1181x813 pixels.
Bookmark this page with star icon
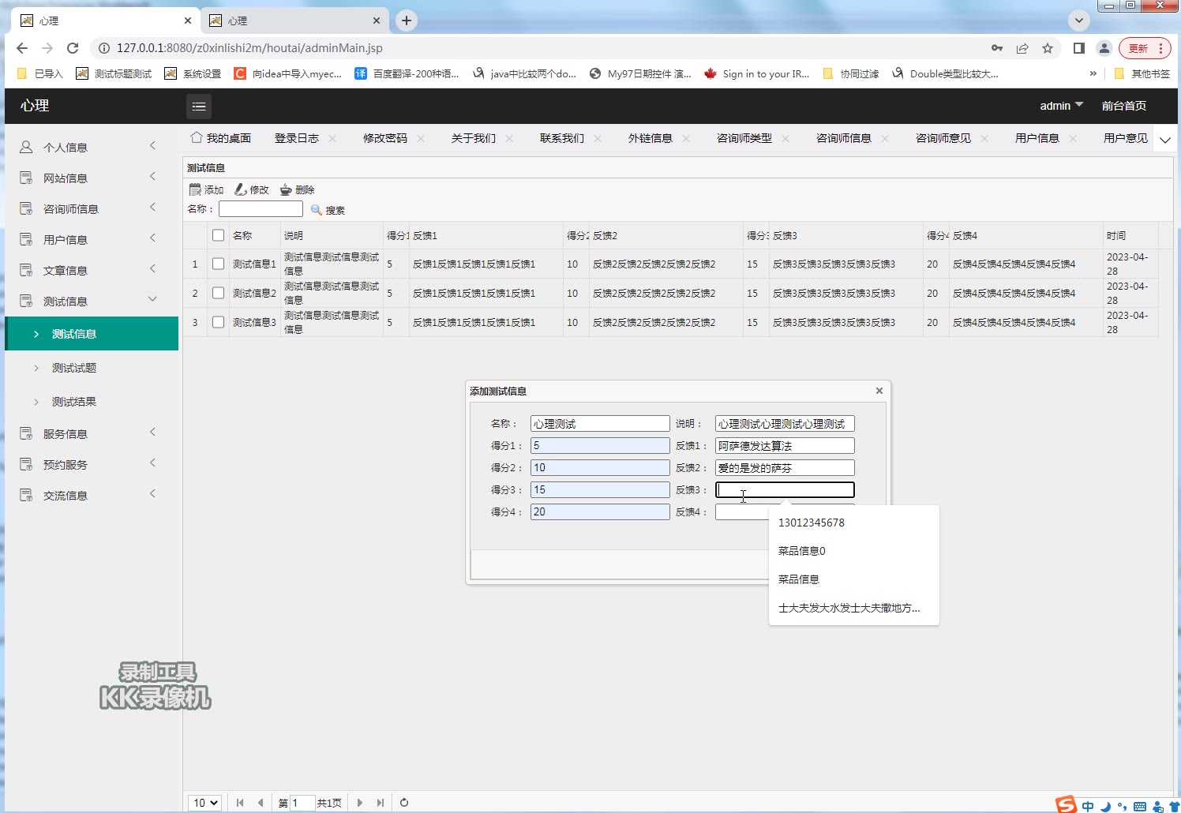pyautogui.click(x=1048, y=48)
